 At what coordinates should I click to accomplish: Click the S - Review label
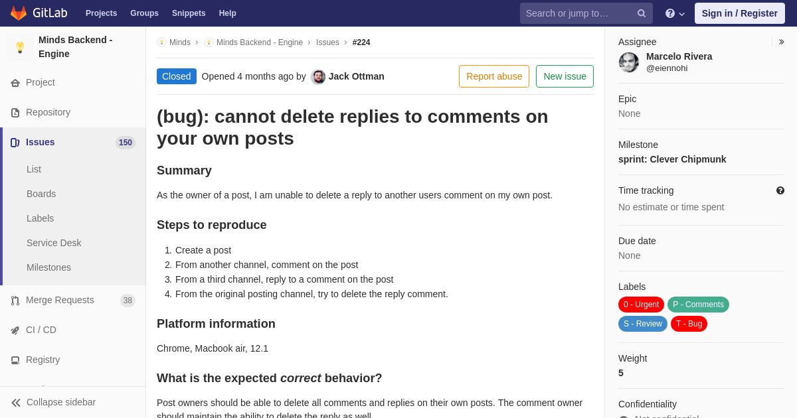click(643, 324)
